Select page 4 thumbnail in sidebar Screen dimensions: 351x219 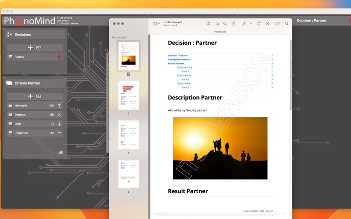(x=129, y=174)
